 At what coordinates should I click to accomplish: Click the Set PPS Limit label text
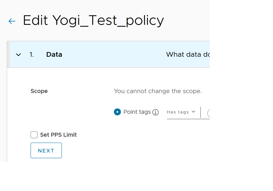pyautogui.click(x=58, y=135)
